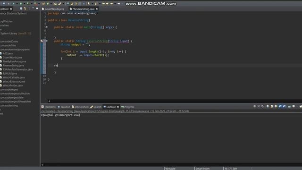Toggle Link with Editor in Package Explorer
The width and height of the screenshot is (302, 170).
25,8
